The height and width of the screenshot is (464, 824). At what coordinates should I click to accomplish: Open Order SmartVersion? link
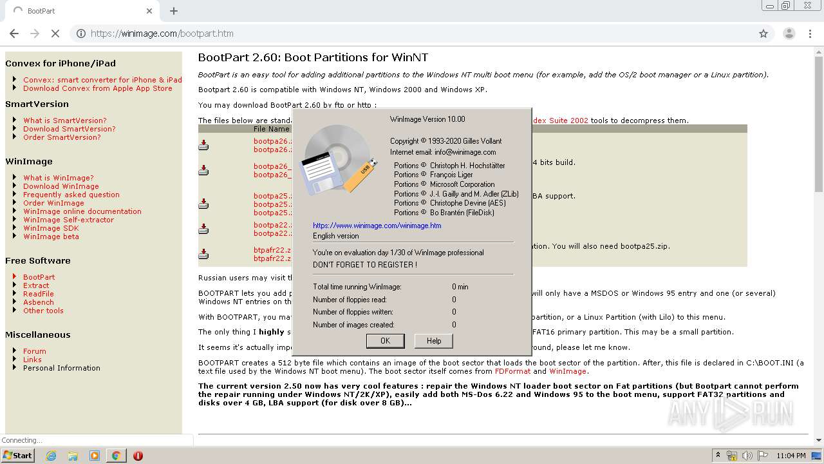tap(62, 137)
